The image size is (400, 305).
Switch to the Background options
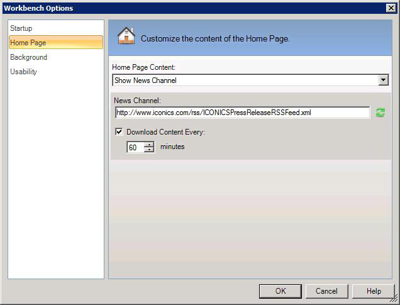(29, 57)
